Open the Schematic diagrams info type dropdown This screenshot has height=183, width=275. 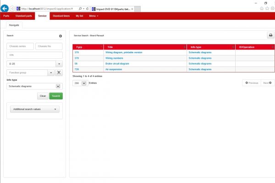(x=34, y=86)
